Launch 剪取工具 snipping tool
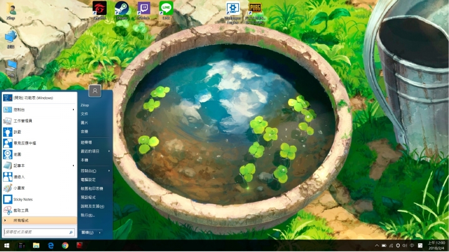 pos(39,210)
